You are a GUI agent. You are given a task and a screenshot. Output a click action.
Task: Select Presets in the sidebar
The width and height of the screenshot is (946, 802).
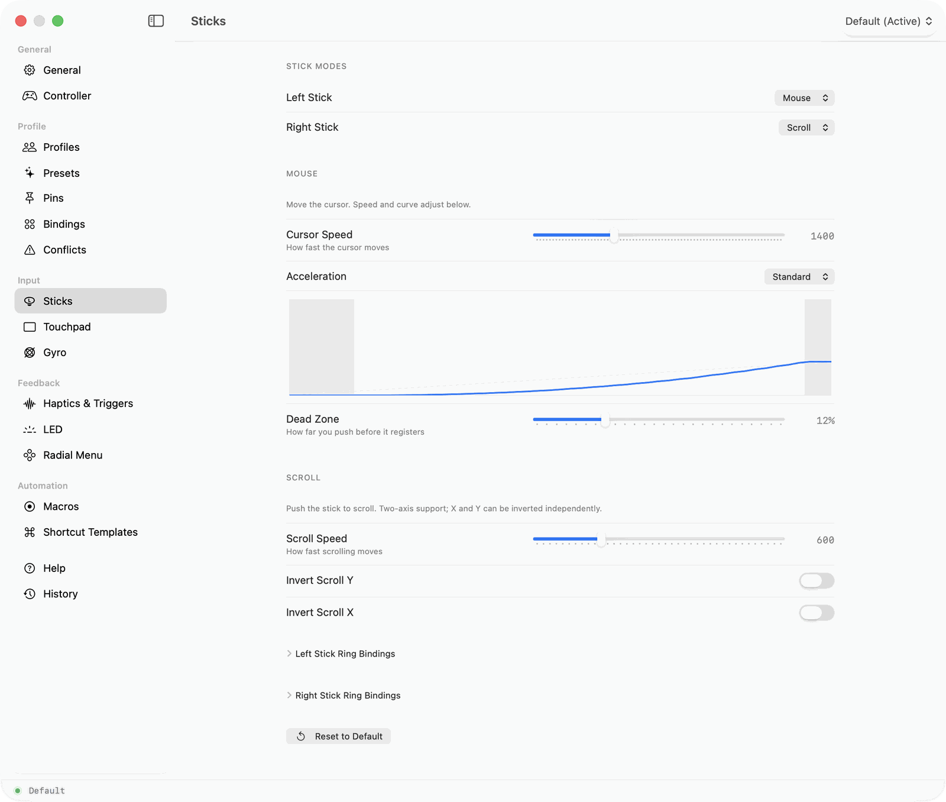[90, 173]
